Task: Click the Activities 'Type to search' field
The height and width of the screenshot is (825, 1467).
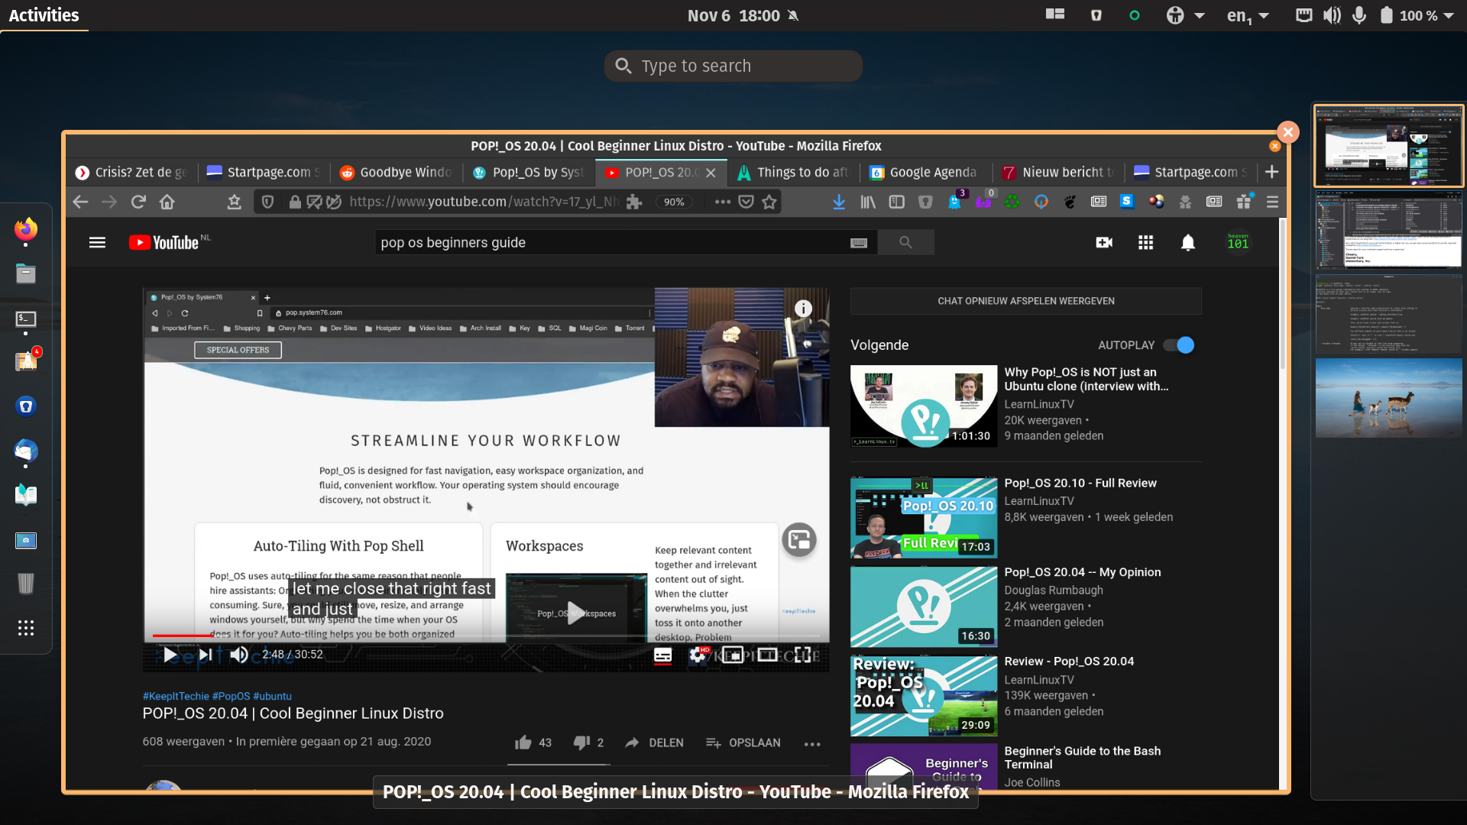Action: coord(733,66)
